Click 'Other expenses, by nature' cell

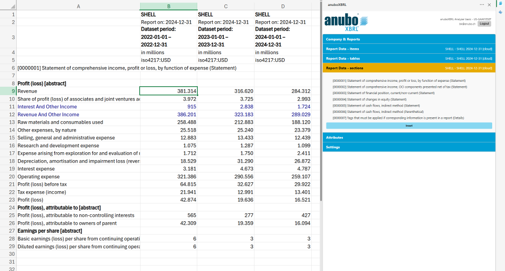point(78,130)
